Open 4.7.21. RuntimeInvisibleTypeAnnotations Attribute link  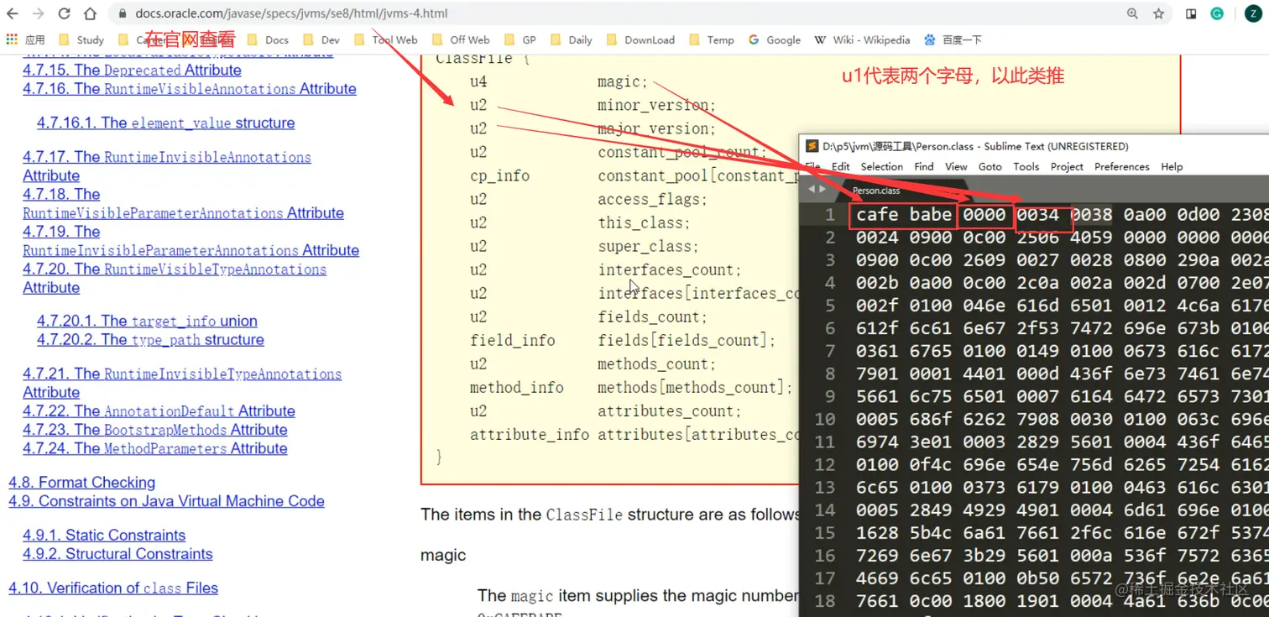[x=182, y=383]
